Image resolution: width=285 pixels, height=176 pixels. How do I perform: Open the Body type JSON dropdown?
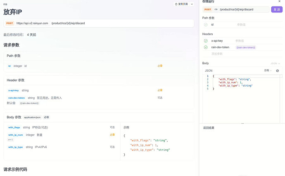click(x=275, y=63)
